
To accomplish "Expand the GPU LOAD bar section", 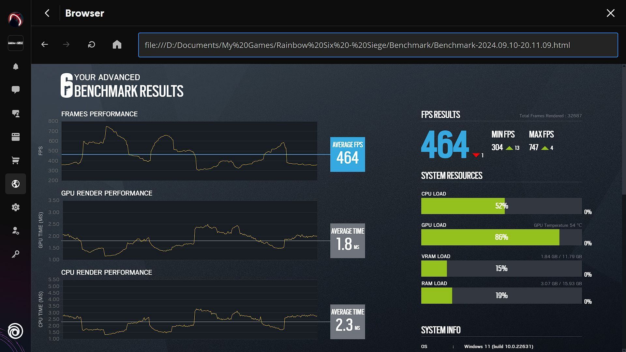I will click(x=502, y=237).
